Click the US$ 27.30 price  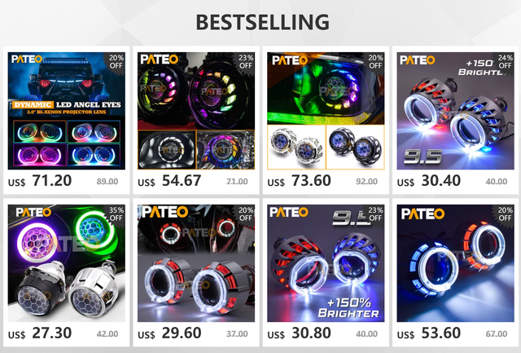pyautogui.click(x=40, y=333)
